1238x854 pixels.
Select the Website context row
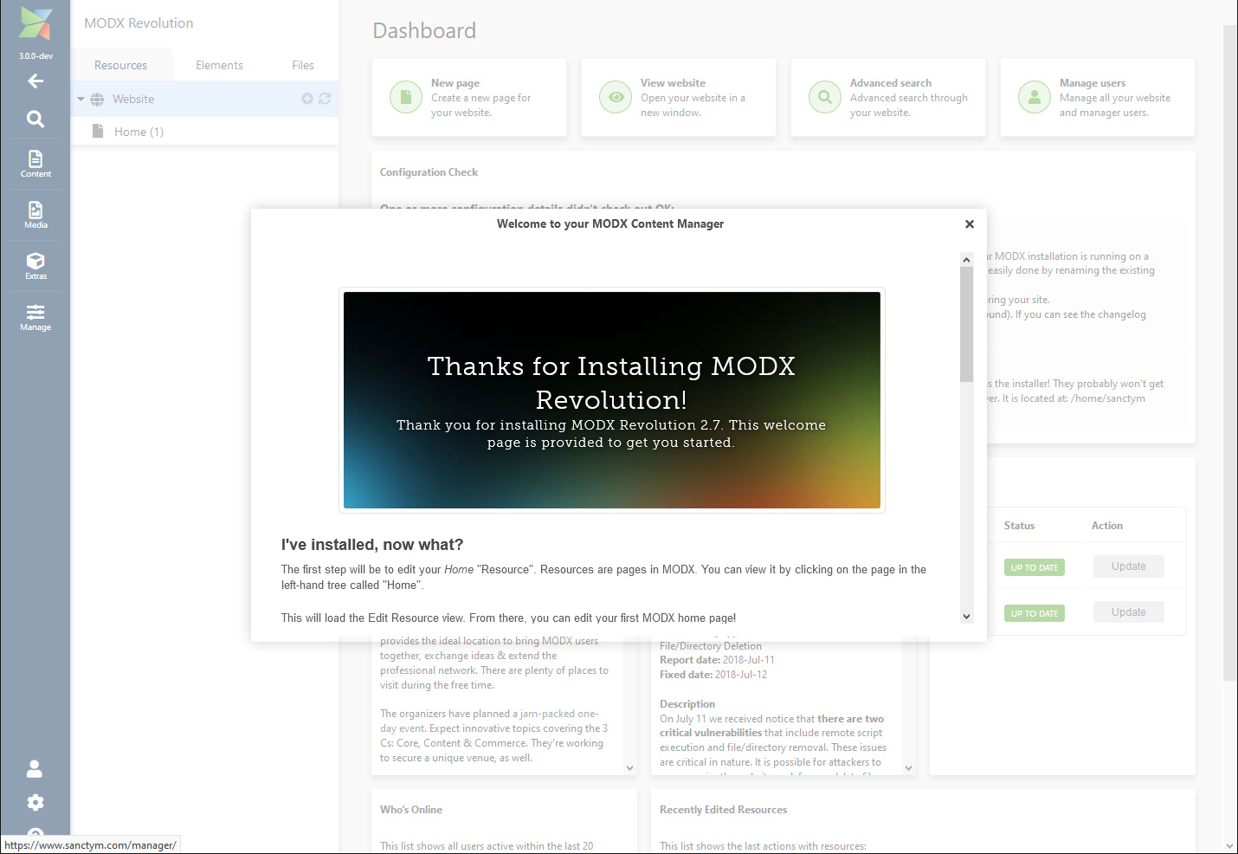click(x=204, y=99)
